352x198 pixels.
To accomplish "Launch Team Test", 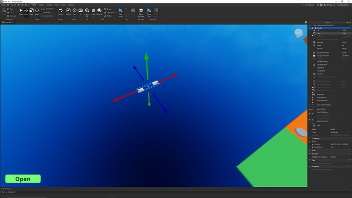I will [149, 12].
